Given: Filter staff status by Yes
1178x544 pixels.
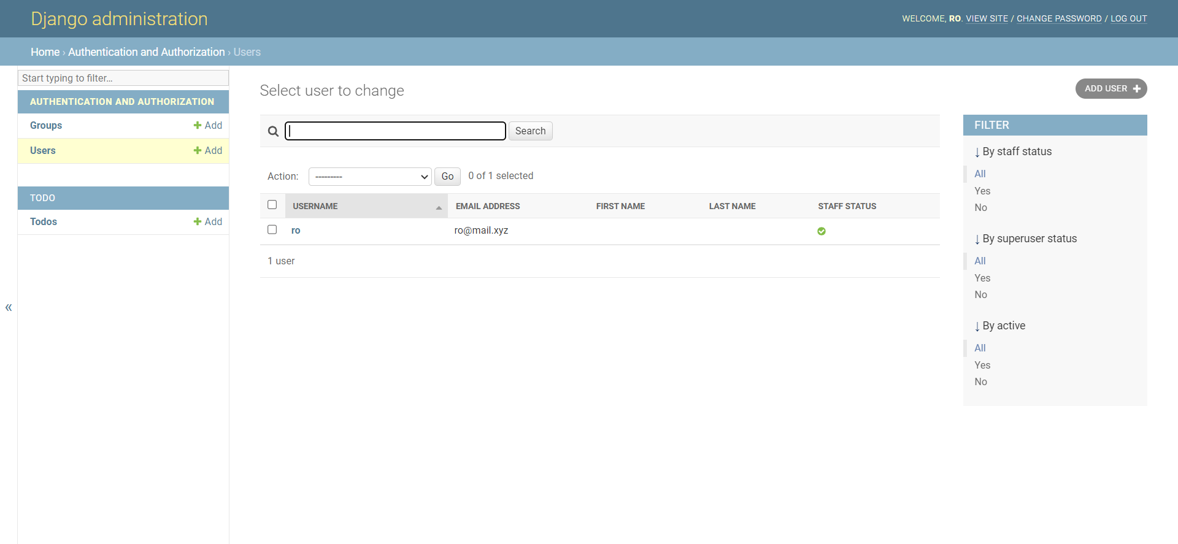Looking at the screenshot, I should (982, 191).
